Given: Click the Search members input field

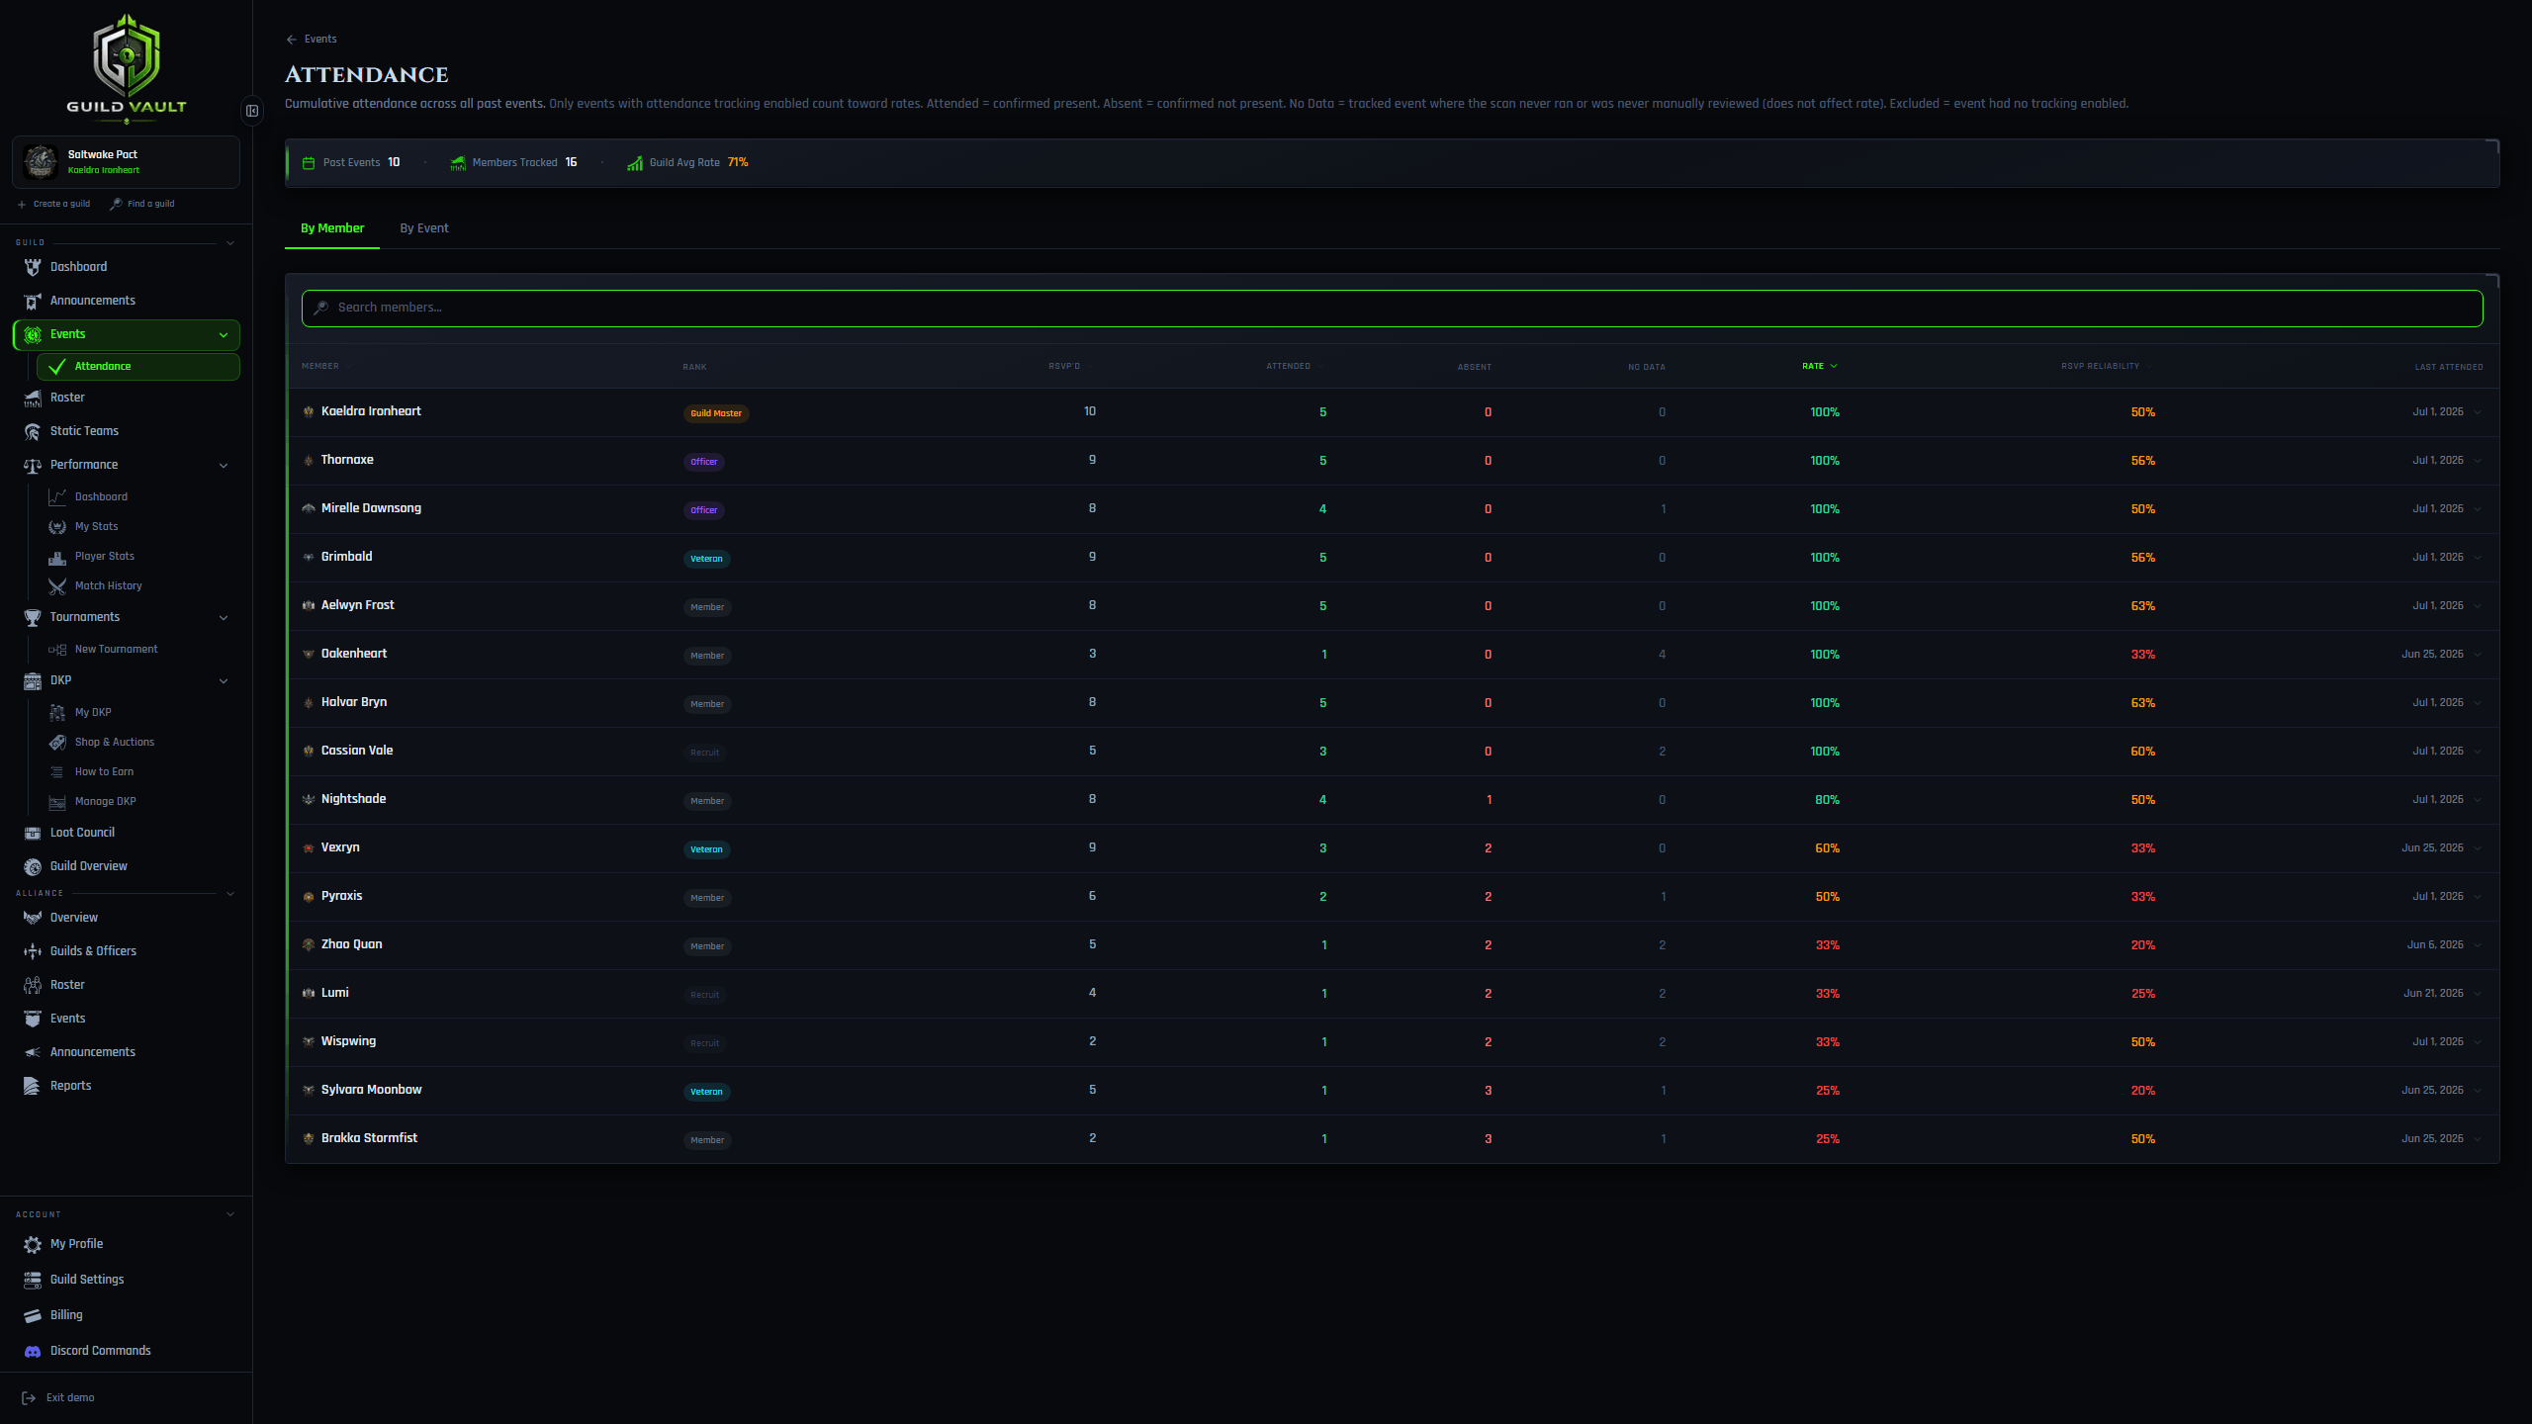Looking at the screenshot, I should tap(1392, 309).
